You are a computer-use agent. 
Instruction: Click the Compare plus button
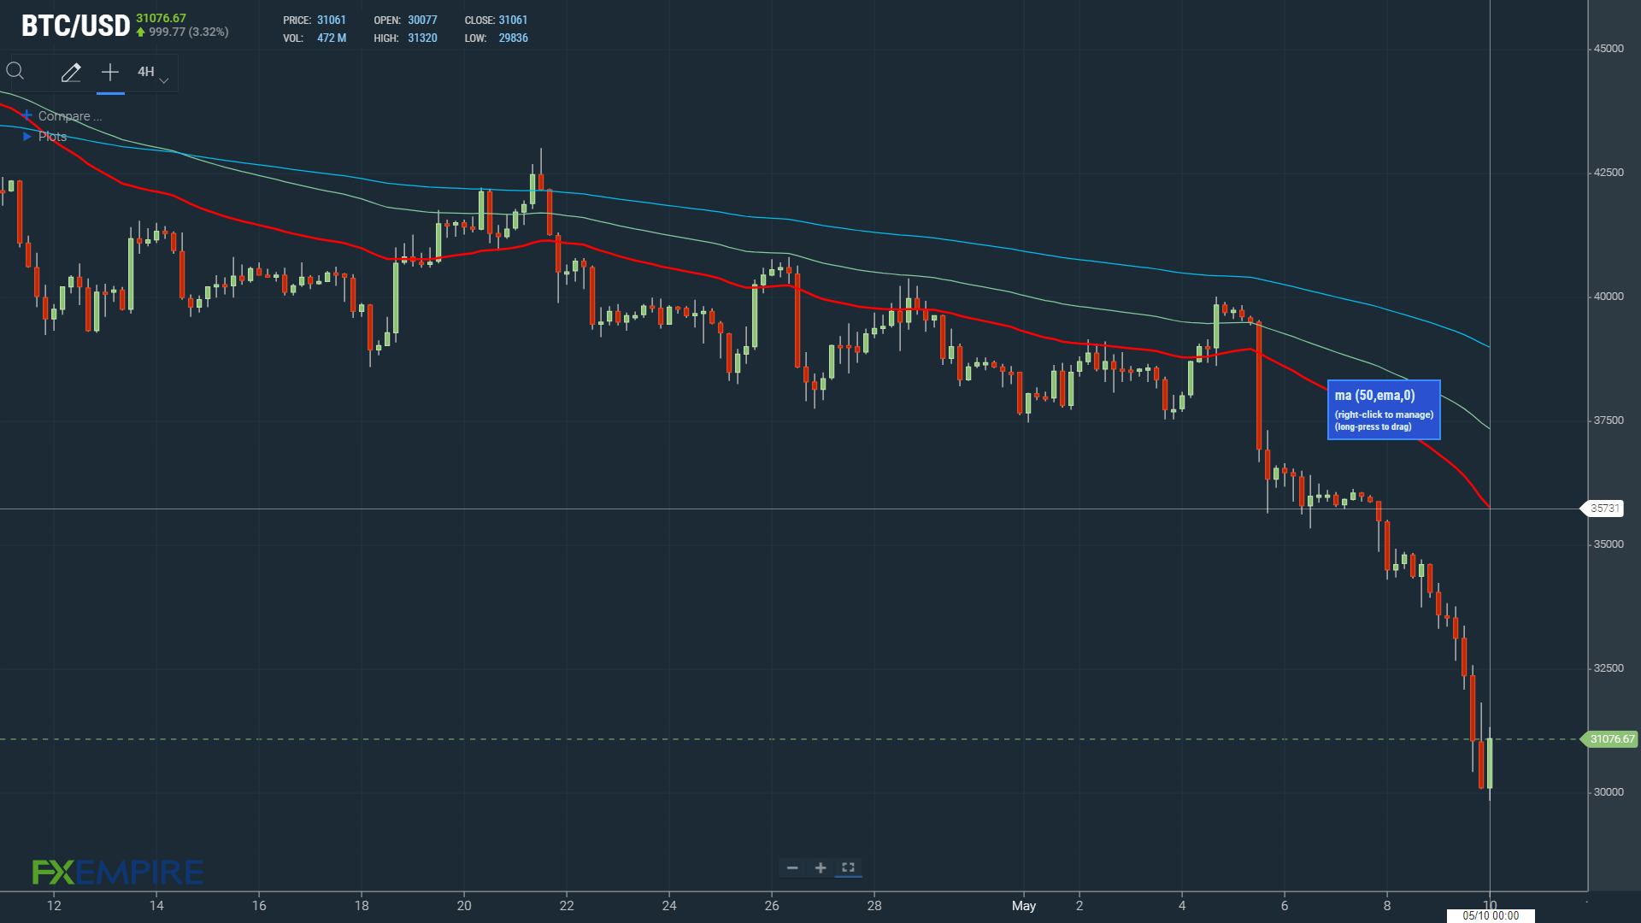27,115
